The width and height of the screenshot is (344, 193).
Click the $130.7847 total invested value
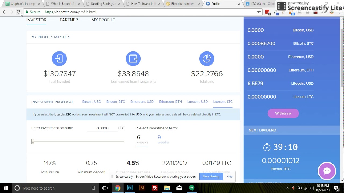tap(59, 74)
